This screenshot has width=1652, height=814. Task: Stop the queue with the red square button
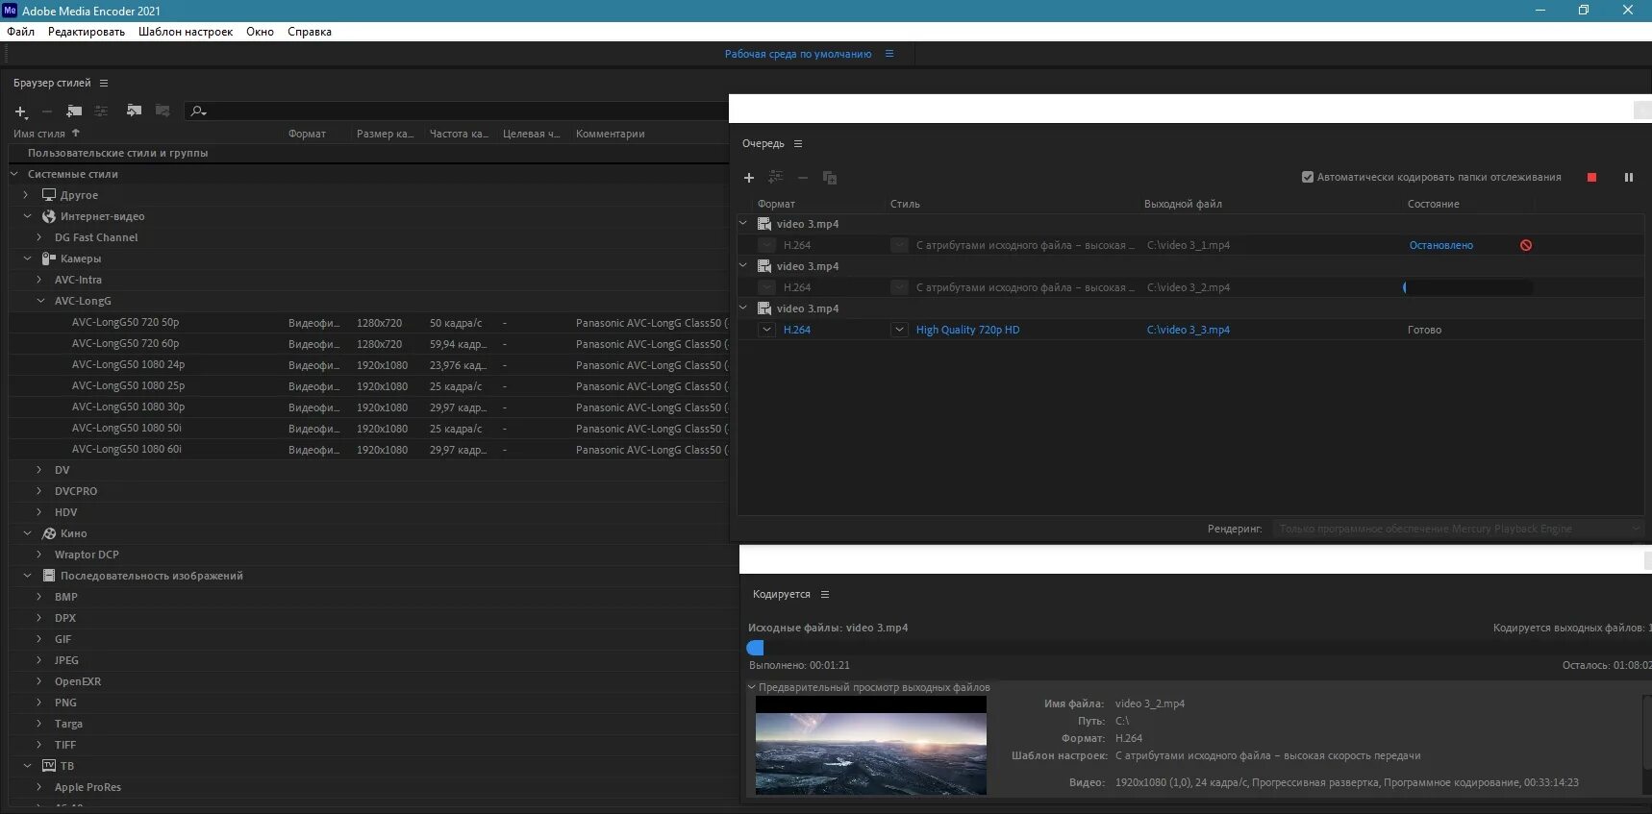[x=1591, y=178]
